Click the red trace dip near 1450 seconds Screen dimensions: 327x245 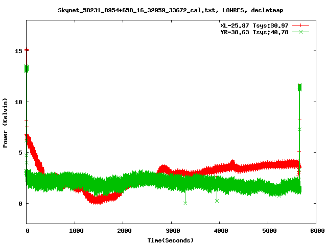tap(98, 200)
